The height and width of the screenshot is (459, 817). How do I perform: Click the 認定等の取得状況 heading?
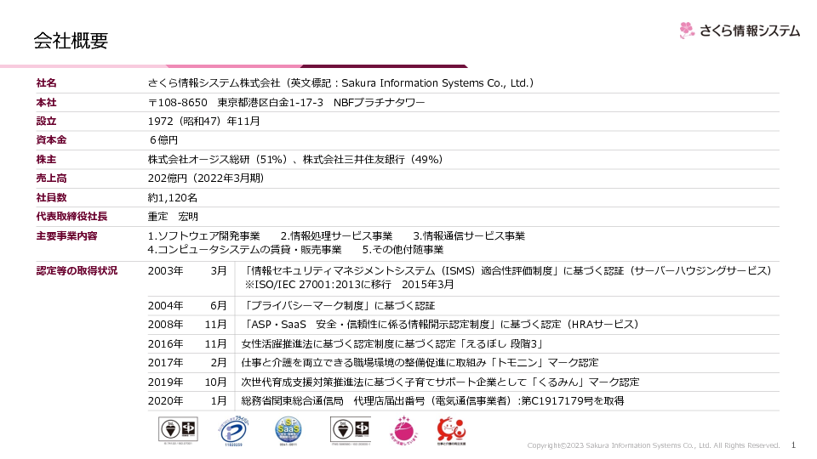point(77,270)
